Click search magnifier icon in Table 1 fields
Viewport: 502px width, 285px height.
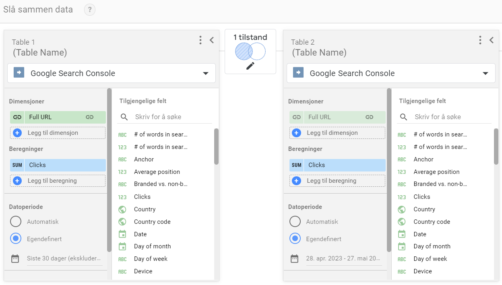pyautogui.click(x=124, y=117)
